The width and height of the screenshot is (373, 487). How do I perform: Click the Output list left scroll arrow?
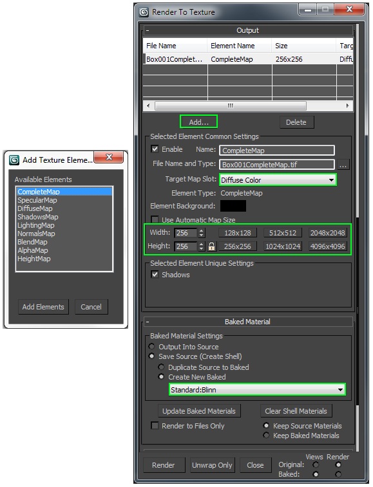click(148, 106)
